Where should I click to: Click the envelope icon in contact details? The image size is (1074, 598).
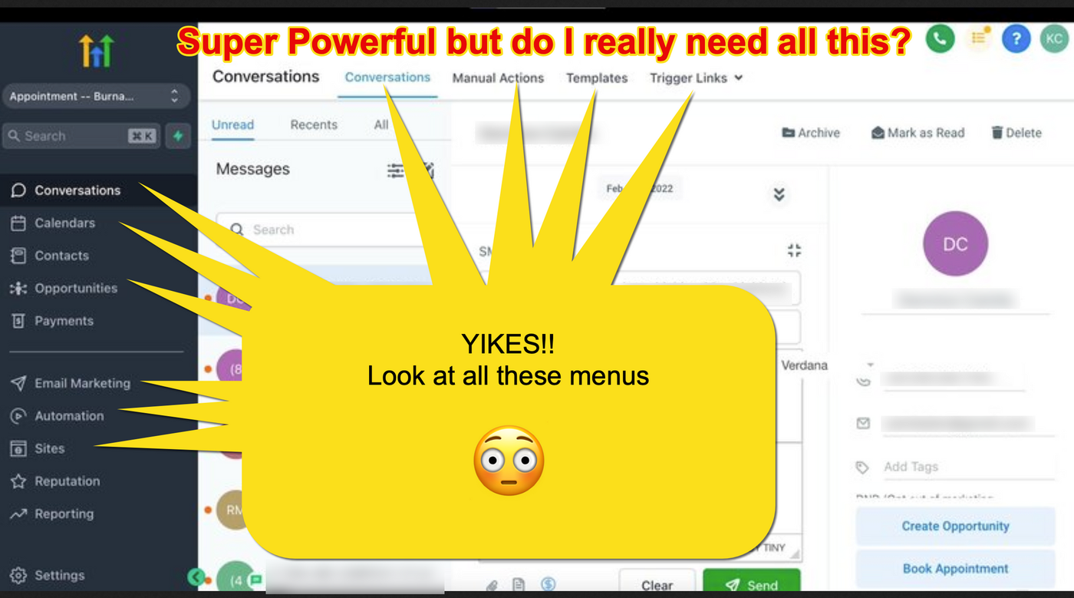click(863, 423)
